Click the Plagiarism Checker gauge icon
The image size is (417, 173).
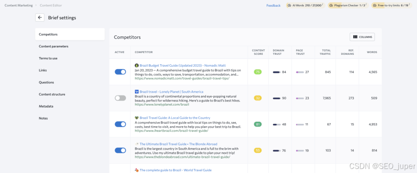coord(331,5)
